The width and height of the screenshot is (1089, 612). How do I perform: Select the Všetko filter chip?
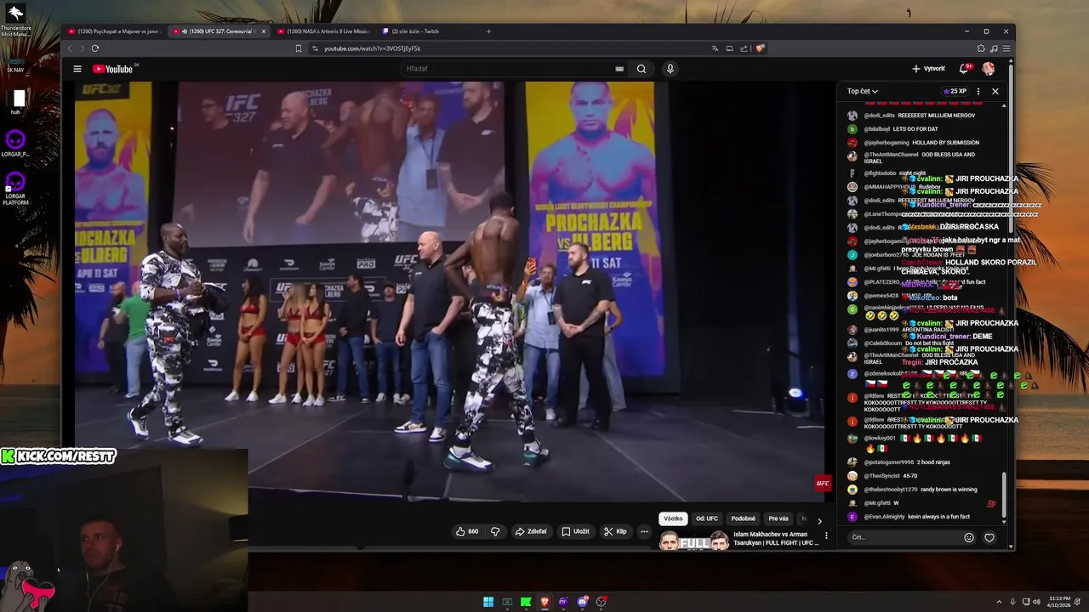point(673,518)
